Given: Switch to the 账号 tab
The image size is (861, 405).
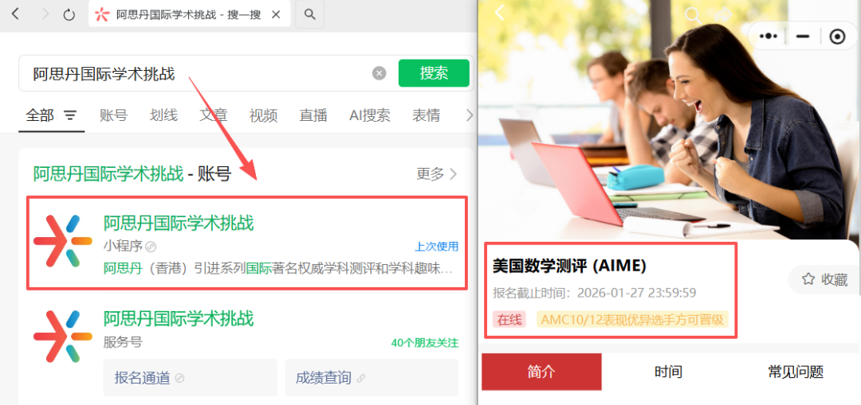Looking at the screenshot, I should (114, 115).
